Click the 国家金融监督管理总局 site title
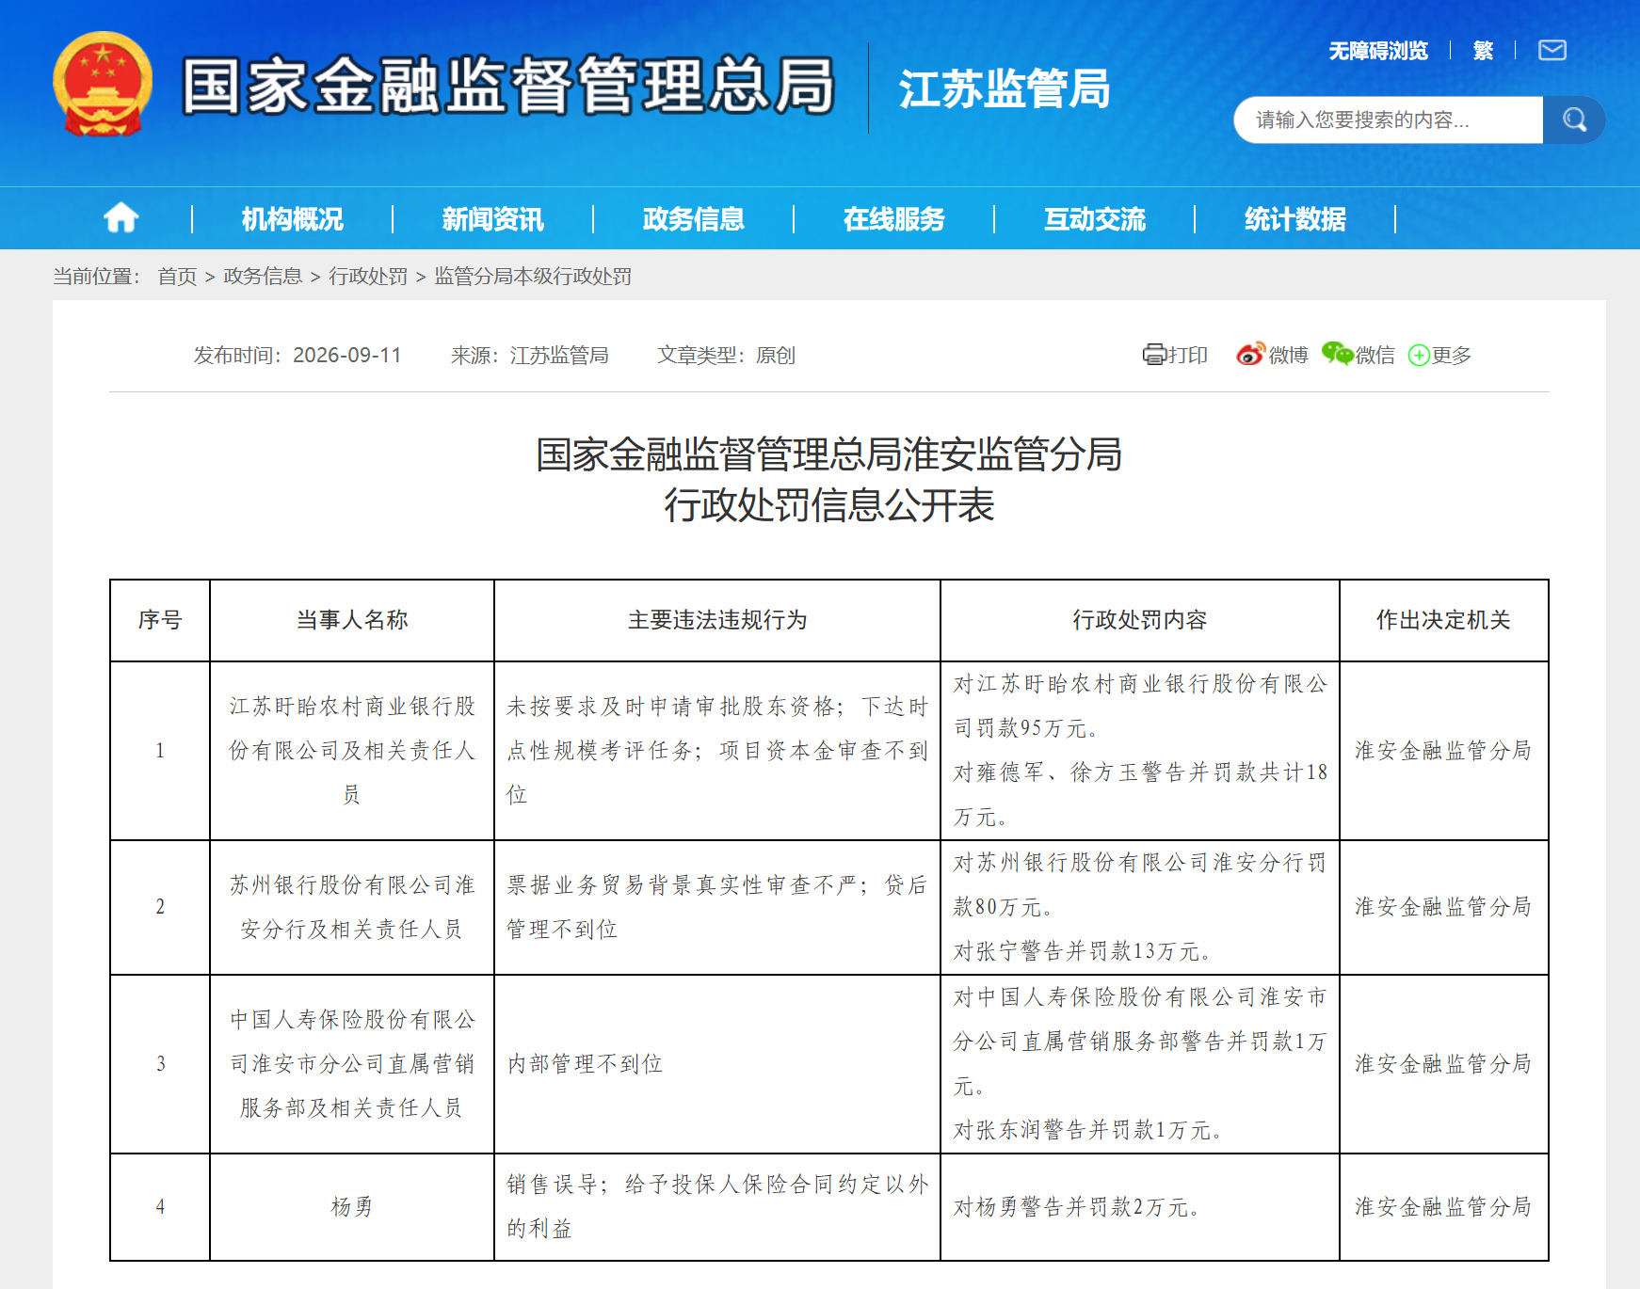1640x1289 pixels. tap(508, 86)
